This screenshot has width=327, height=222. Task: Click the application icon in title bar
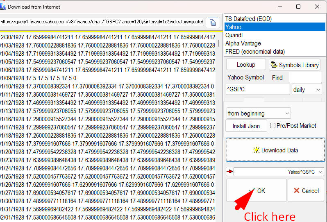(2, 7)
